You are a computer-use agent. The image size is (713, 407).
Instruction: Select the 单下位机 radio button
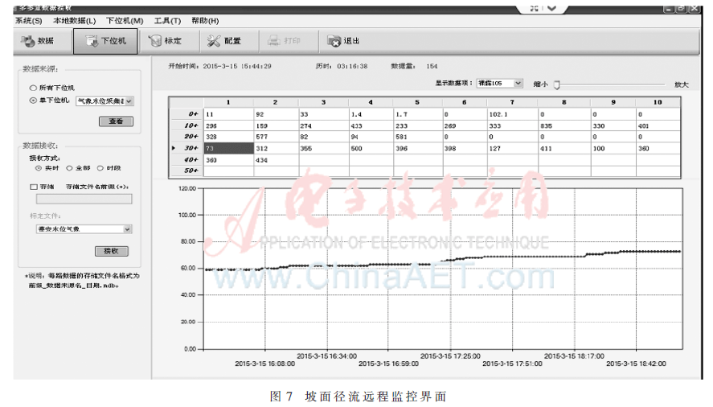(x=33, y=101)
